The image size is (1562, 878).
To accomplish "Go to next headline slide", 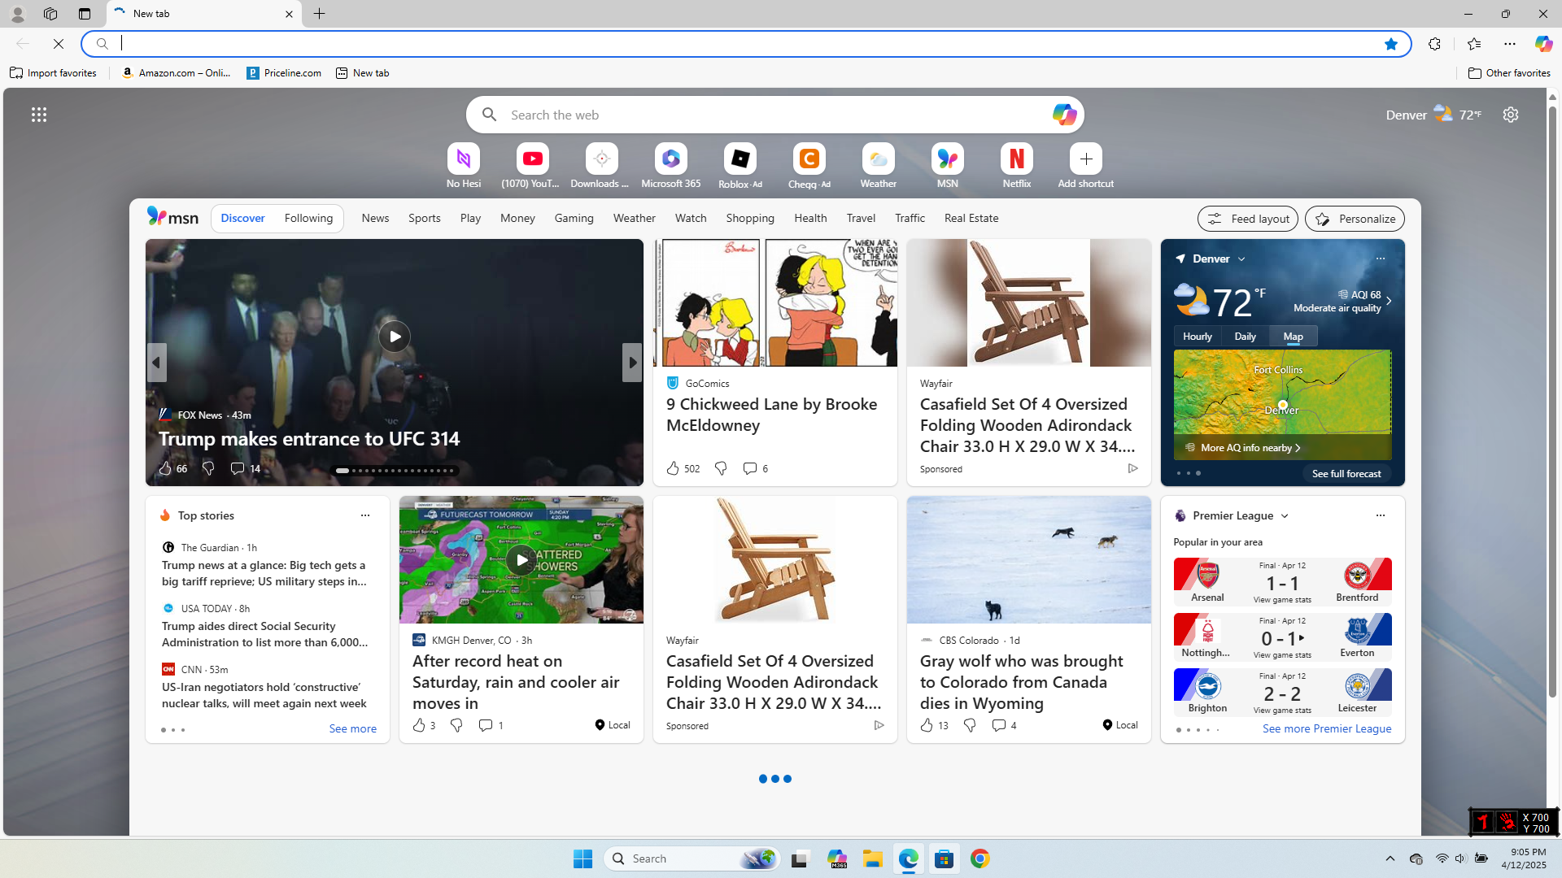I will 632,363.
